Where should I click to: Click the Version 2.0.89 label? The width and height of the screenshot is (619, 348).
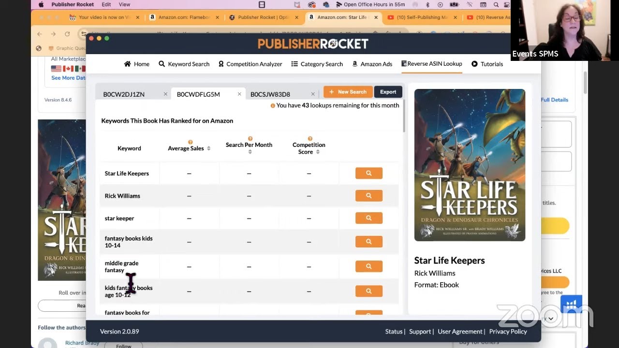(119, 332)
